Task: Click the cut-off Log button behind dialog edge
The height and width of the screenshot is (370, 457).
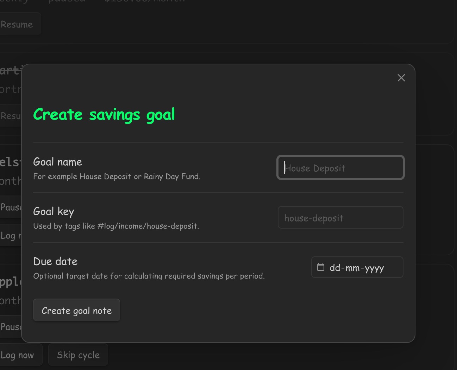Action: pos(11,235)
